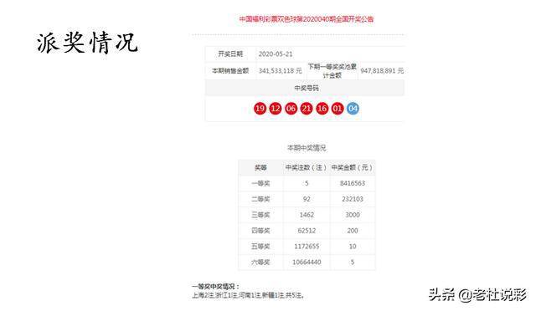Click the 本期中奖情况 table caption
This screenshot has width=536, height=311.
tap(307, 148)
